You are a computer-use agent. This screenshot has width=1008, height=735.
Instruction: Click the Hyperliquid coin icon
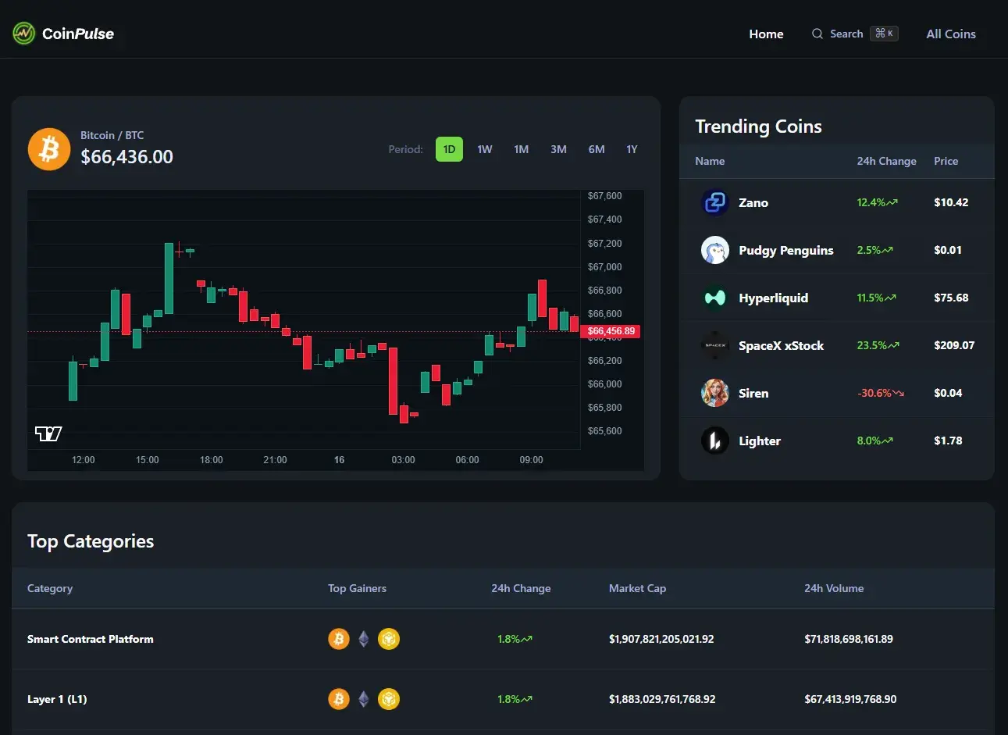(715, 298)
